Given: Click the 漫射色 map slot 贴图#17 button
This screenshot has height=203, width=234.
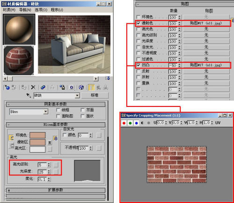Looking at the screenshot, I should [x=206, y=23].
